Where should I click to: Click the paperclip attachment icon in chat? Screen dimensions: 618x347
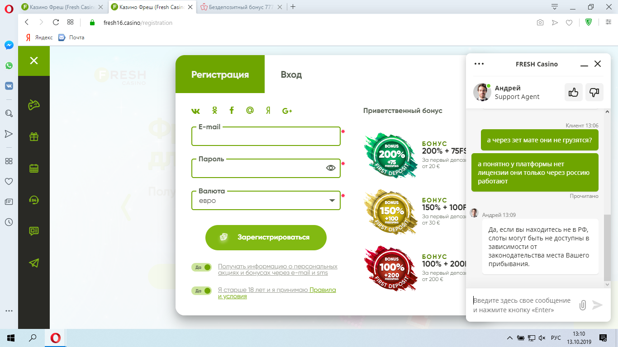pyautogui.click(x=583, y=305)
